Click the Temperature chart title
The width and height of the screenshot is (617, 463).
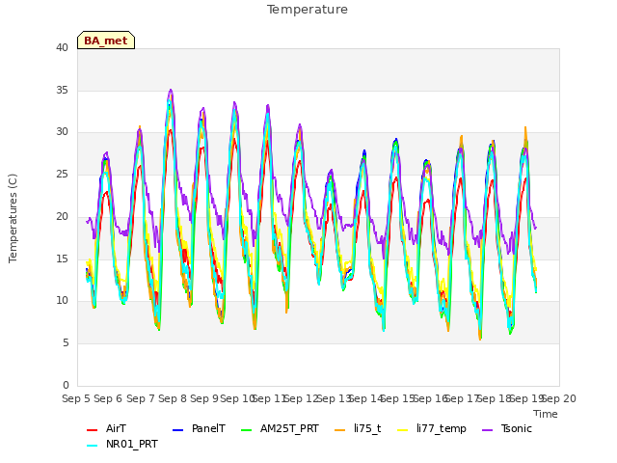click(x=308, y=10)
